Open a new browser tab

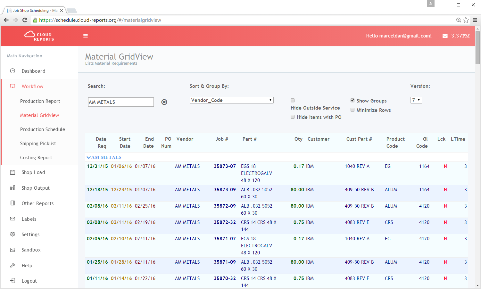pyautogui.click(x=71, y=11)
